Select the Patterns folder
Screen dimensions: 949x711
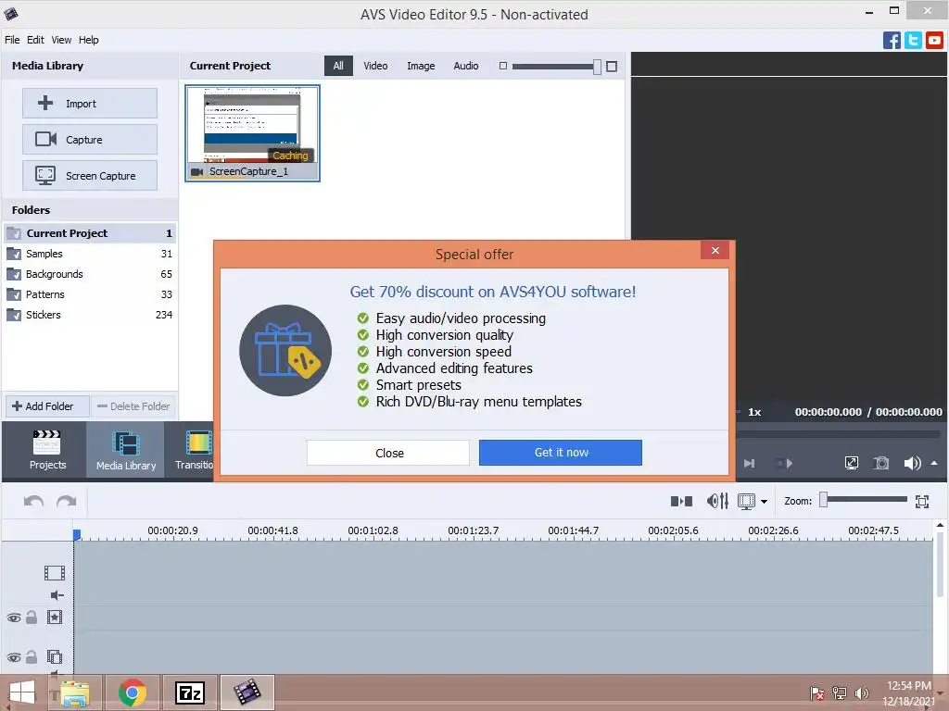90,294
